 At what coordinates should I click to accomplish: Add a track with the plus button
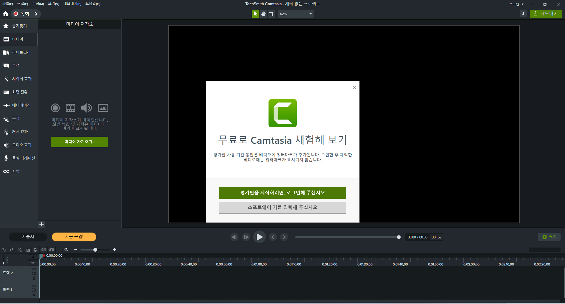33,257
